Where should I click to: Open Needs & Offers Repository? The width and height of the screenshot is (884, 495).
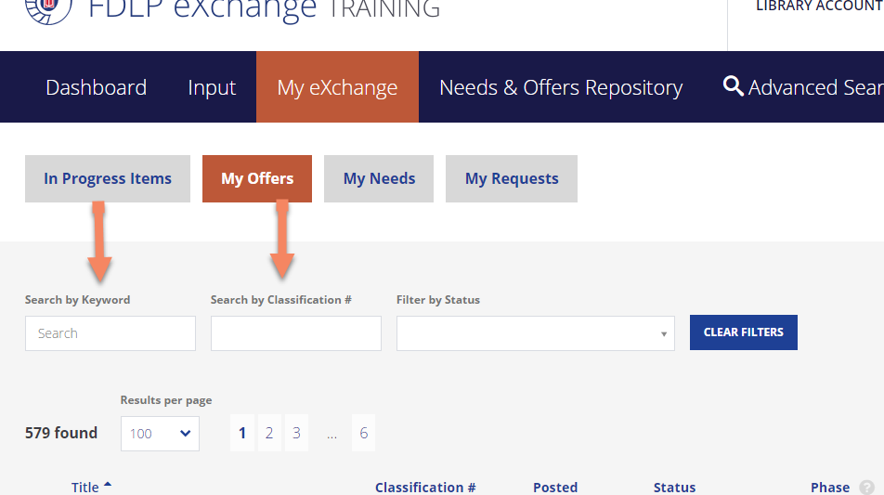(x=561, y=87)
